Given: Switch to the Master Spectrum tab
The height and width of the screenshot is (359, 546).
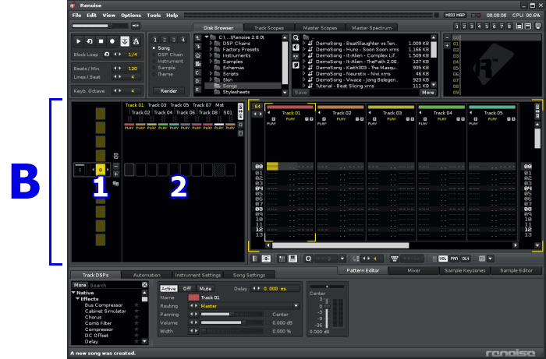Looking at the screenshot, I should click(371, 28).
